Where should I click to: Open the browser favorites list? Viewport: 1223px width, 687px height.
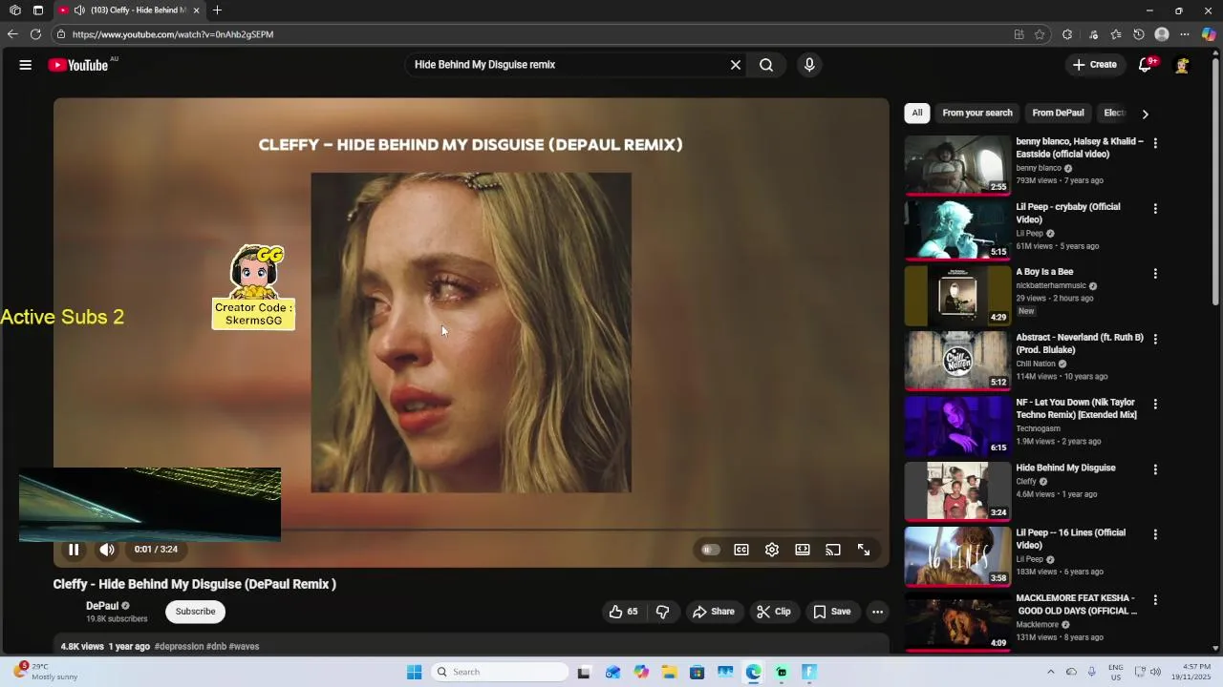pyautogui.click(x=1116, y=34)
